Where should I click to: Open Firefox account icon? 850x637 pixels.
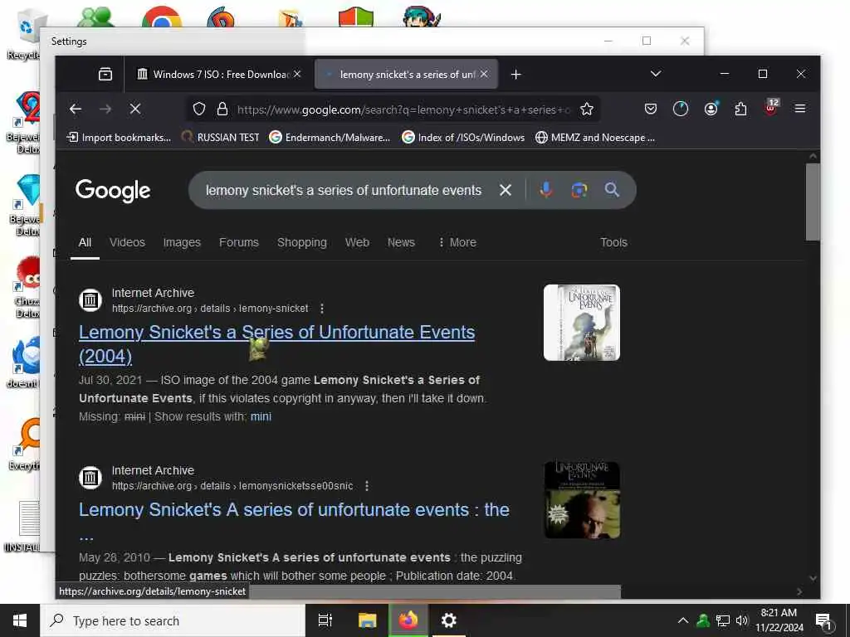tap(711, 109)
